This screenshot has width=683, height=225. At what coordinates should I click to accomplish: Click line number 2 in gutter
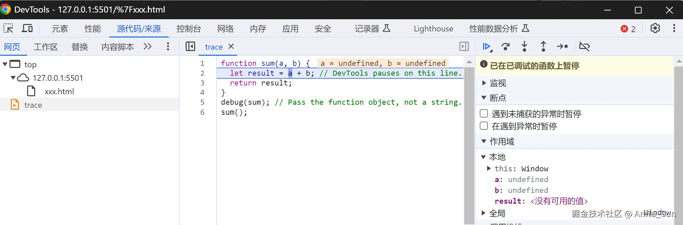click(x=202, y=73)
